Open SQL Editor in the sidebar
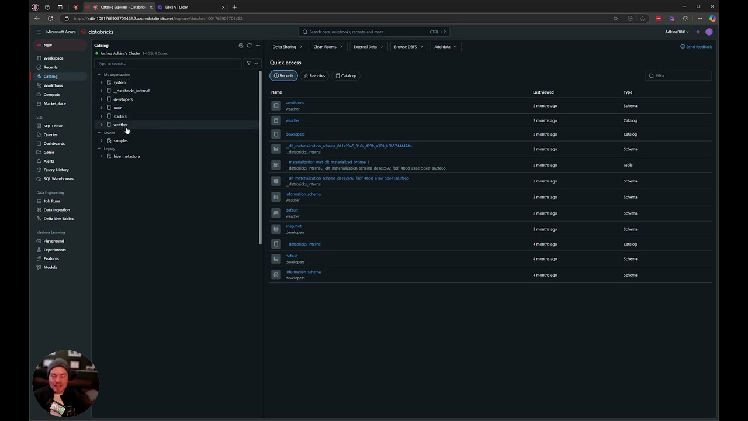The height and width of the screenshot is (421, 748). tap(53, 126)
